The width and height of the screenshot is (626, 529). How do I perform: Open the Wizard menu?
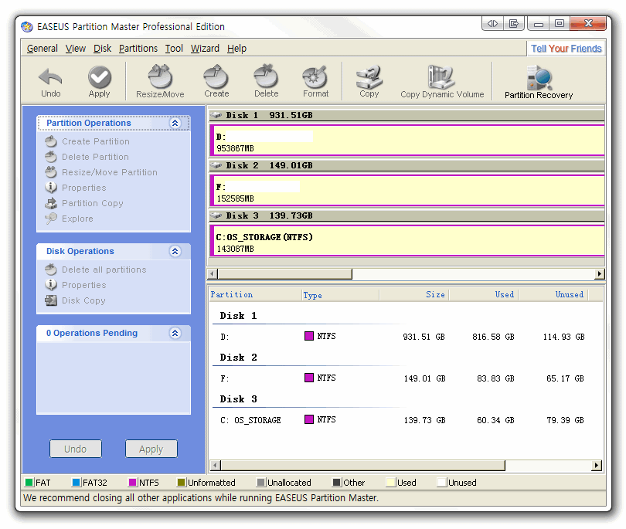click(x=205, y=49)
